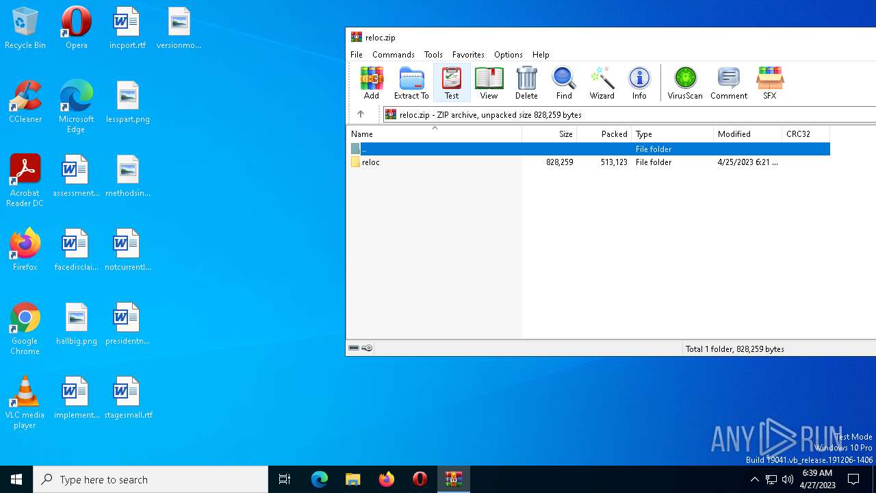
Task: Select the CCleaner desktop icon
Action: 25,103
